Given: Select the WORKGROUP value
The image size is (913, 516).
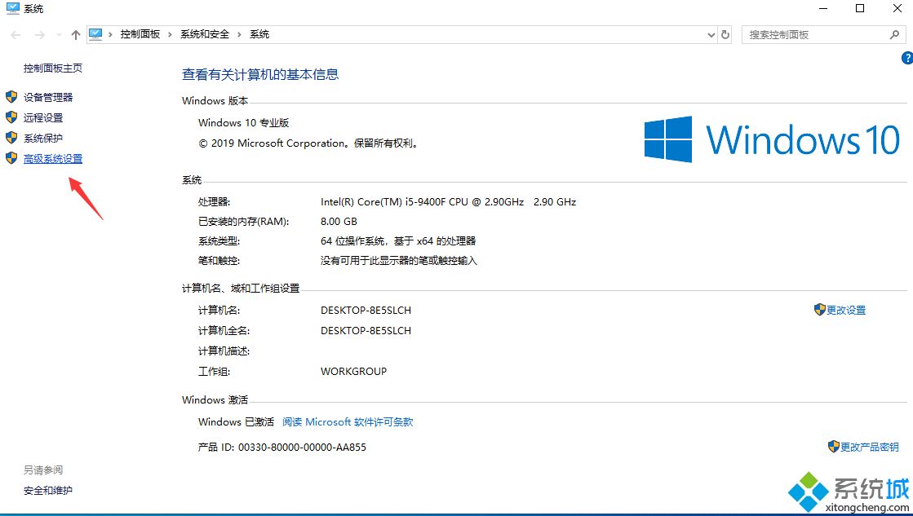Looking at the screenshot, I should coord(353,371).
